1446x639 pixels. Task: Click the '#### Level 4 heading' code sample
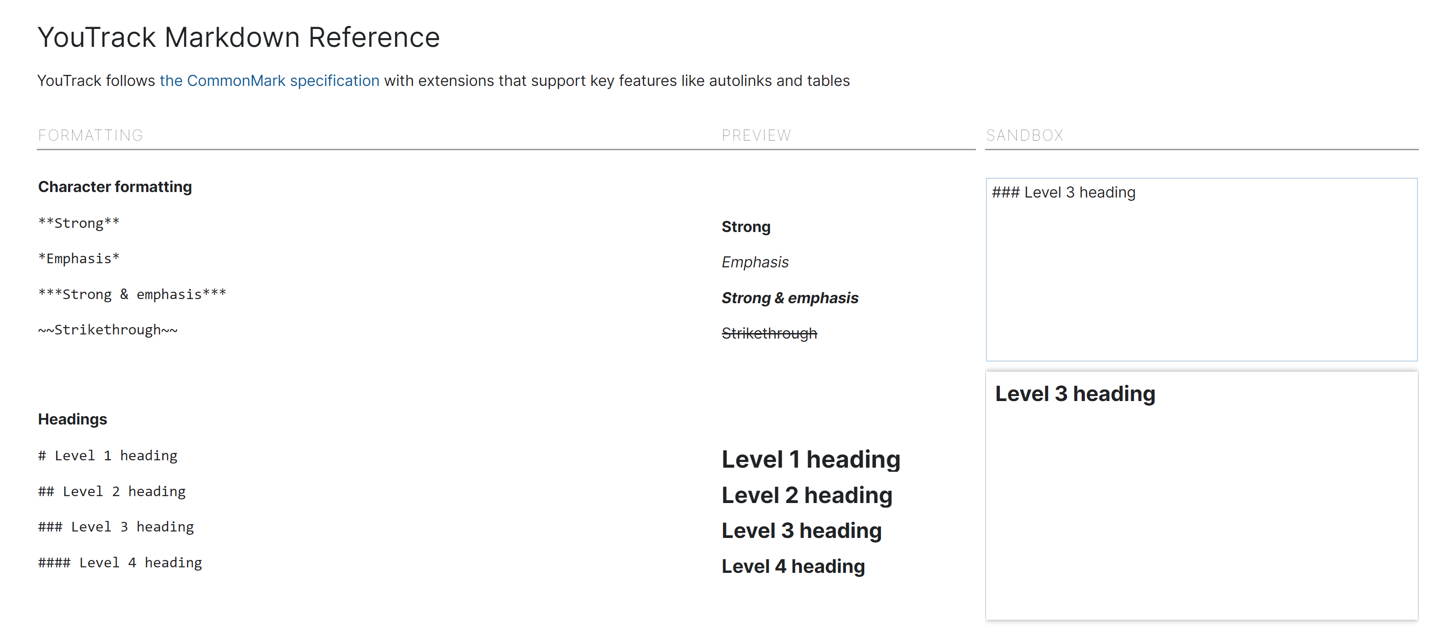(120, 563)
